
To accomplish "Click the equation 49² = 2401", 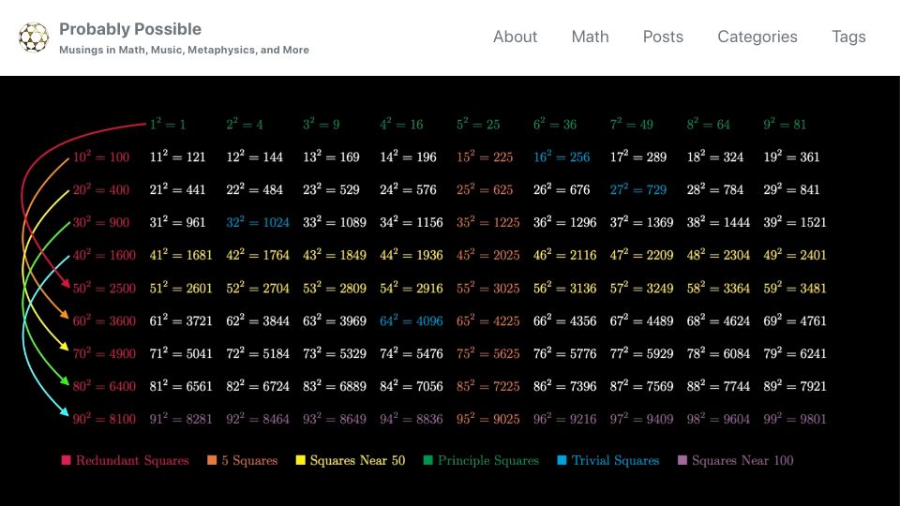I will (x=795, y=255).
